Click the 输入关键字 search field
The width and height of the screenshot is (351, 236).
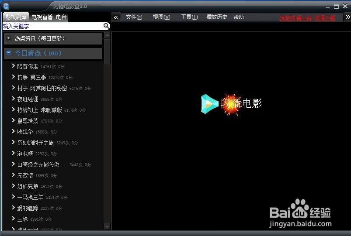(x=53, y=26)
